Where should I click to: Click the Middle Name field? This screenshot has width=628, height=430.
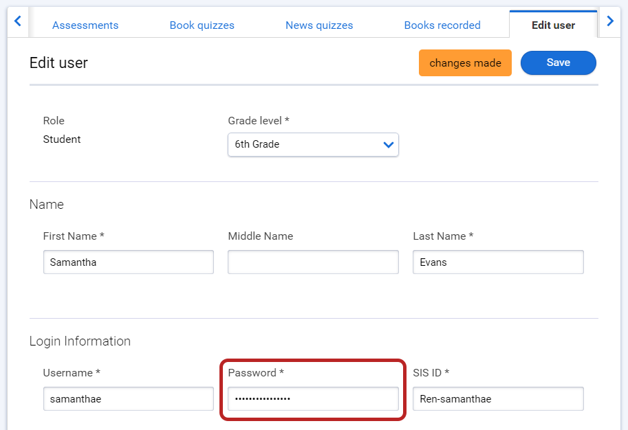tap(313, 262)
